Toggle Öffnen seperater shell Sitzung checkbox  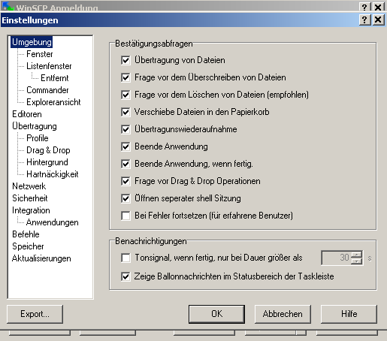[125, 198]
